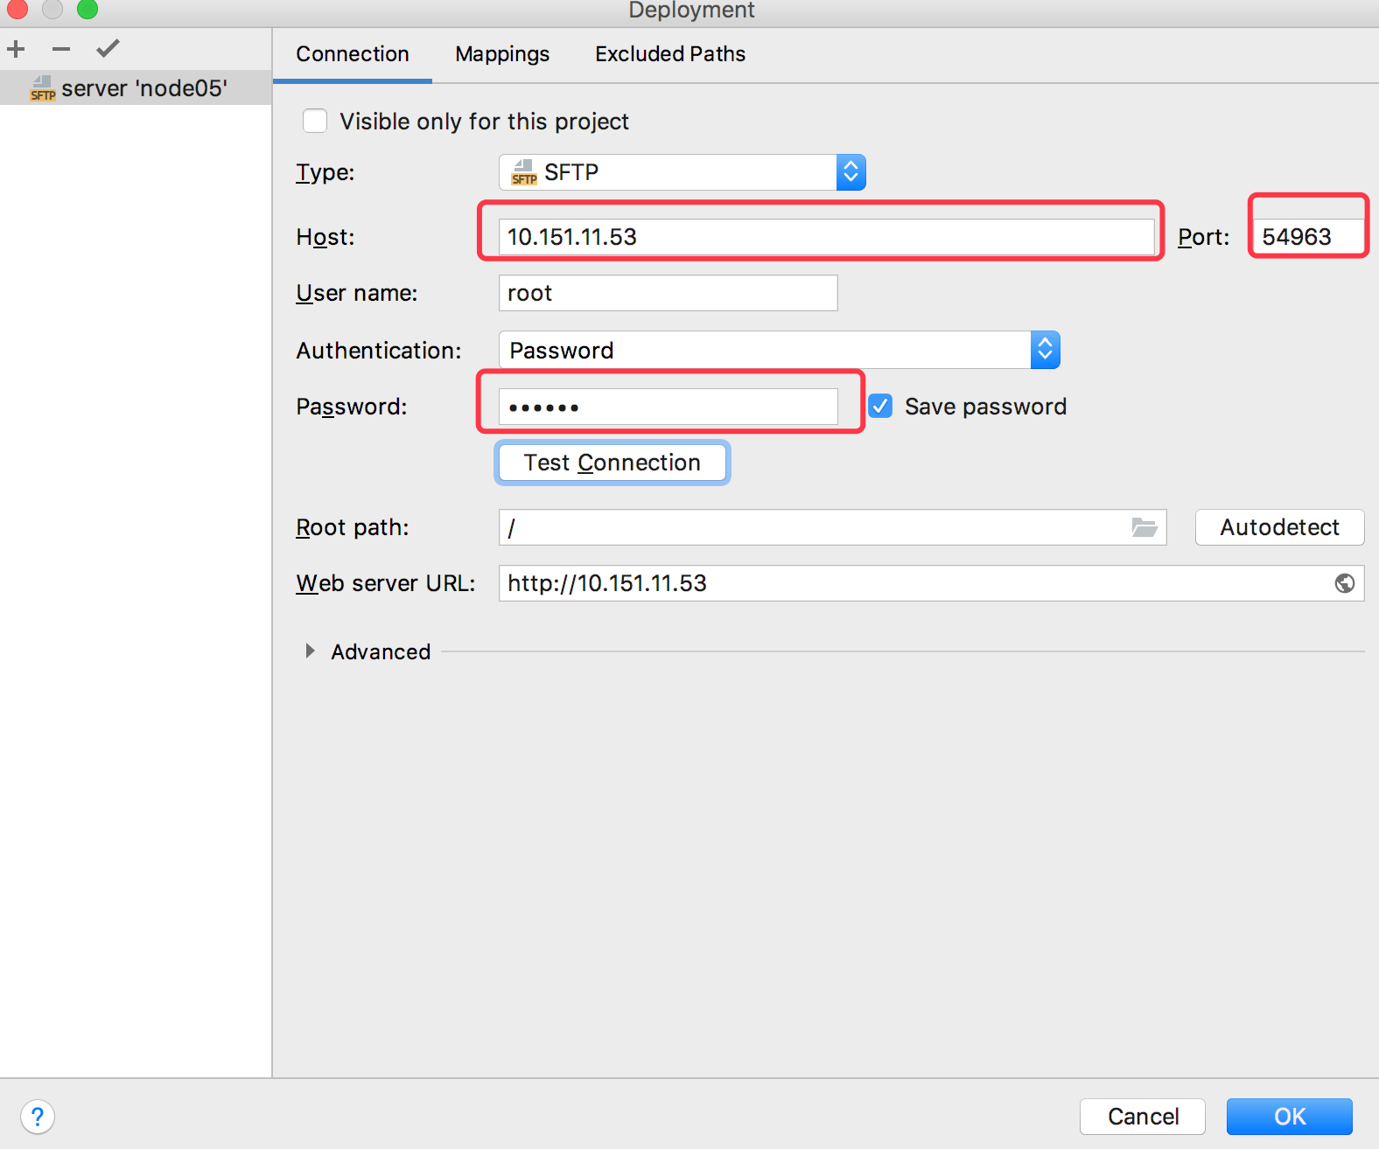Viewport: 1379px width, 1149px height.
Task: Open the Authentication dropdown
Action: pos(779,350)
